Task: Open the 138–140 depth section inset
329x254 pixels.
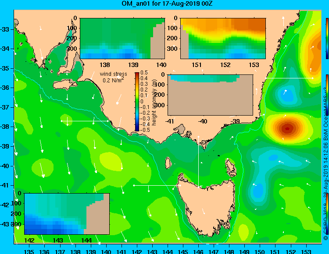Action: click(x=122, y=39)
